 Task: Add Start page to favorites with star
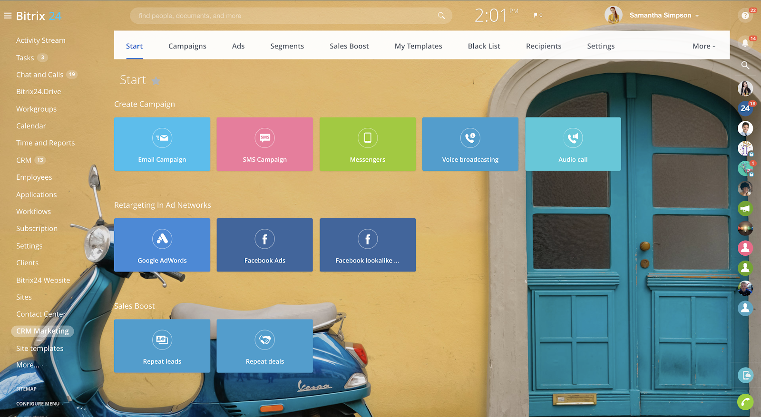point(156,80)
